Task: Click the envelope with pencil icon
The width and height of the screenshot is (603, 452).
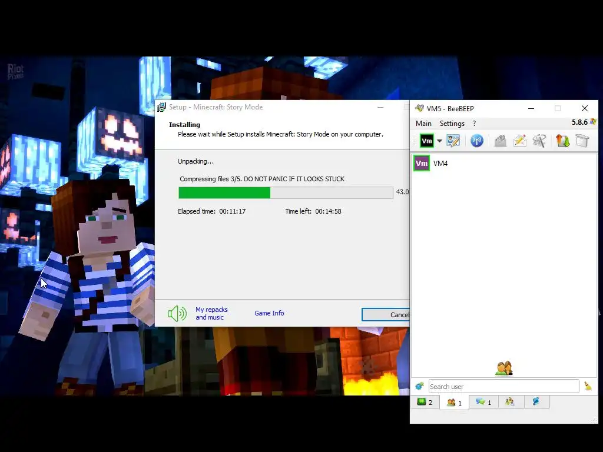Action: coord(519,141)
